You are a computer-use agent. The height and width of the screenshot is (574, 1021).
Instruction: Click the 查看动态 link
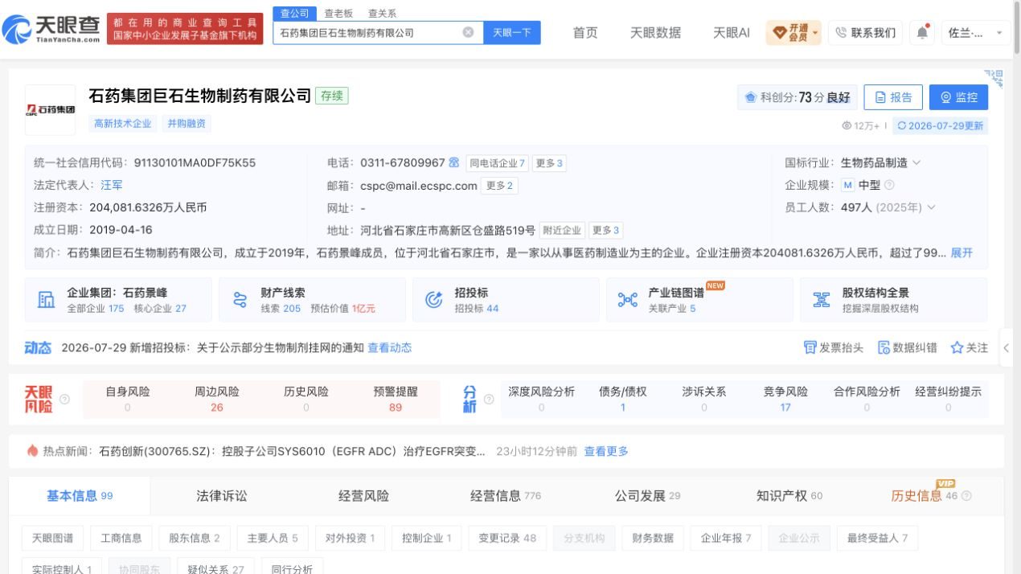(x=390, y=347)
